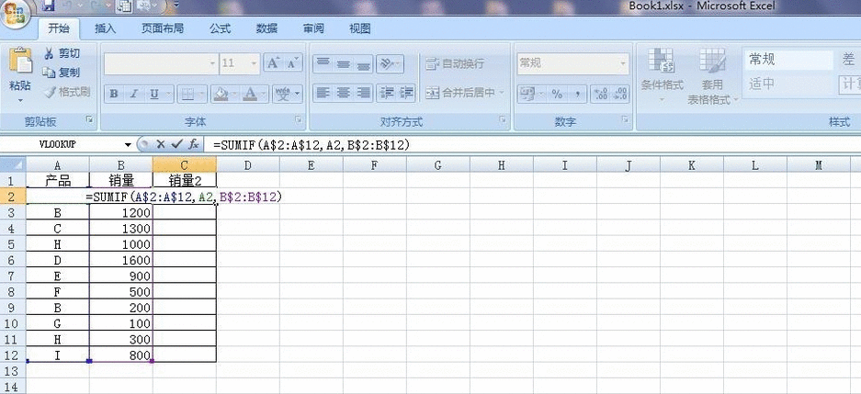The height and width of the screenshot is (394, 861).
Task: Click the Cancel (X) formula entry icon
Action: (x=161, y=145)
